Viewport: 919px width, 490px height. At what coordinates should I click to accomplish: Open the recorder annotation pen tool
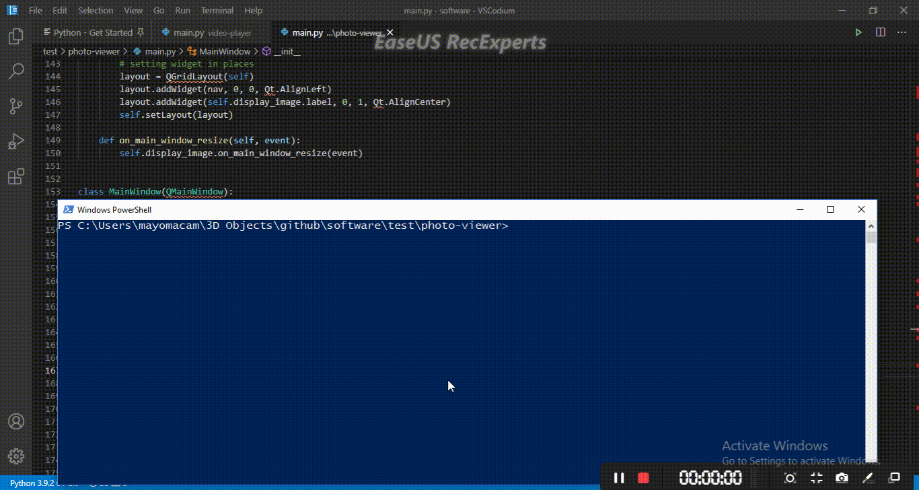pos(868,478)
